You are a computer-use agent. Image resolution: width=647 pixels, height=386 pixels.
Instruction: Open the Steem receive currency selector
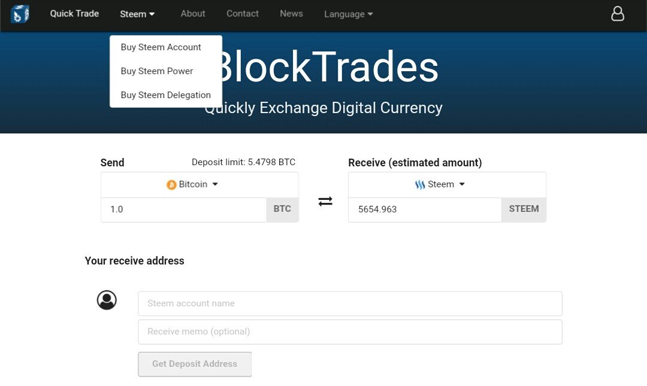pos(448,184)
